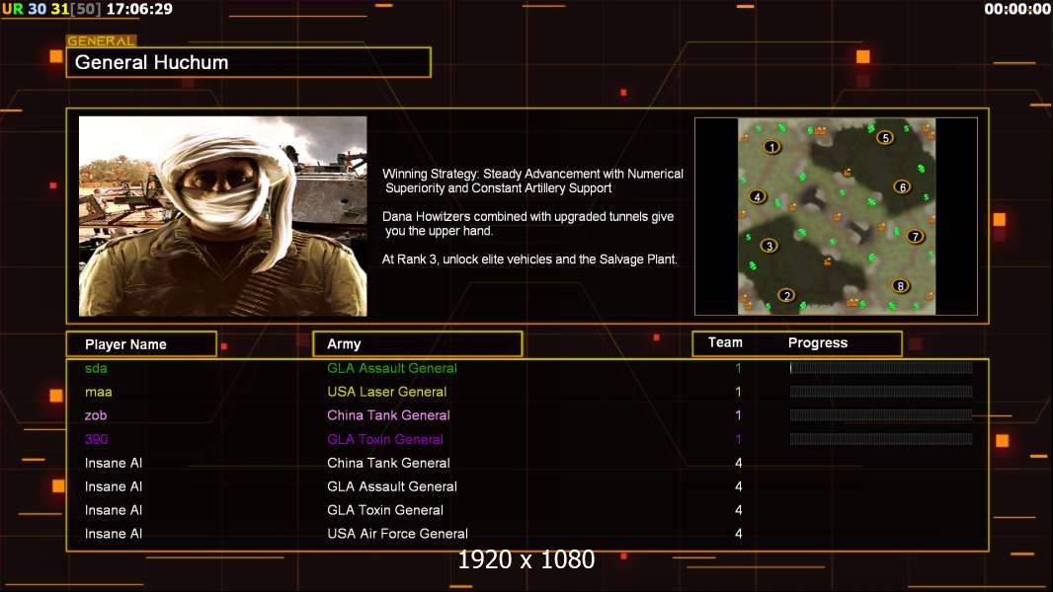Image resolution: width=1053 pixels, height=592 pixels.
Task: Click the General Huchum name field
Action: coord(249,62)
